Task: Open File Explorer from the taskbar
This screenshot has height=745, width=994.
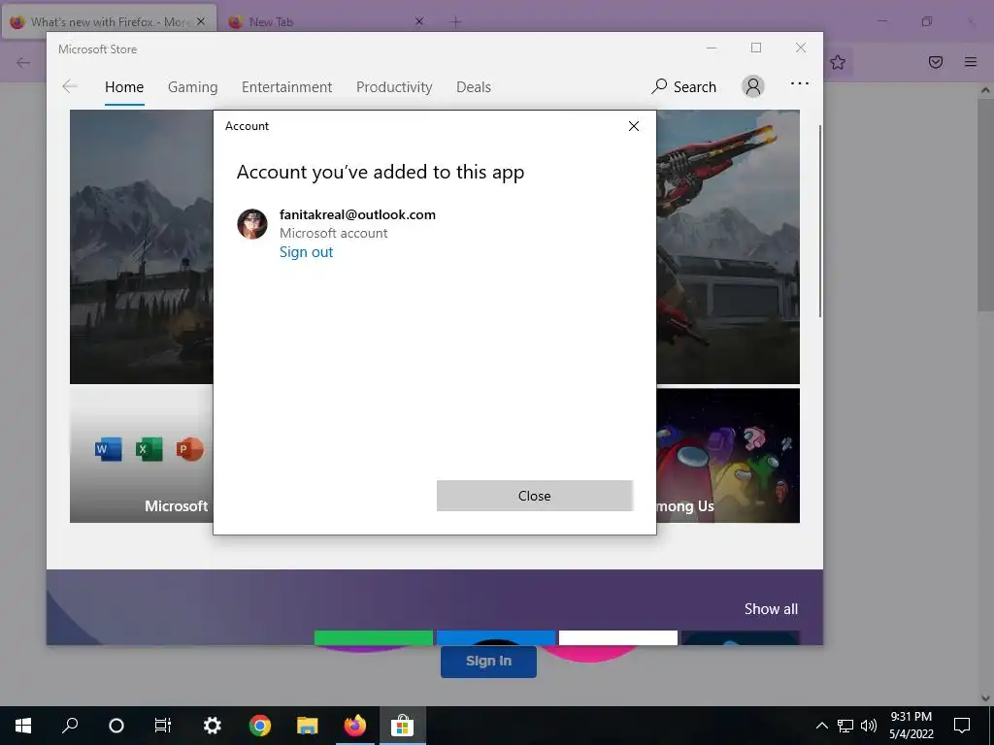Action: (308, 726)
